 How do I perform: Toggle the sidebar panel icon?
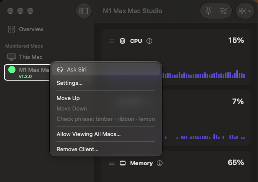(x=83, y=11)
